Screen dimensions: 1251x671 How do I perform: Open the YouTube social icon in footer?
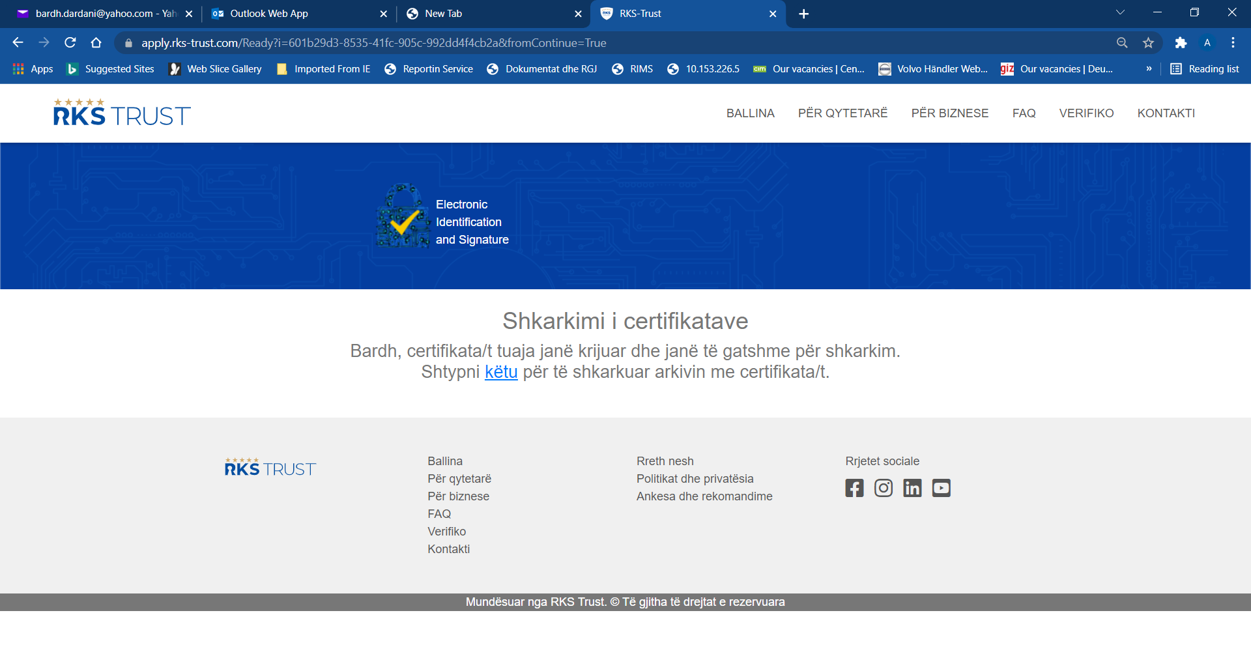click(941, 488)
